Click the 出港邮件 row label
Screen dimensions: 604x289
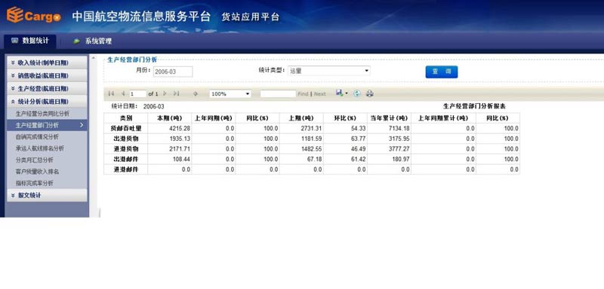pyautogui.click(x=125, y=159)
